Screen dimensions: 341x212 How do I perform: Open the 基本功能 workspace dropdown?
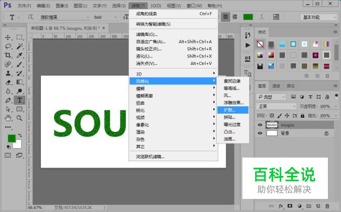pos(319,17)
